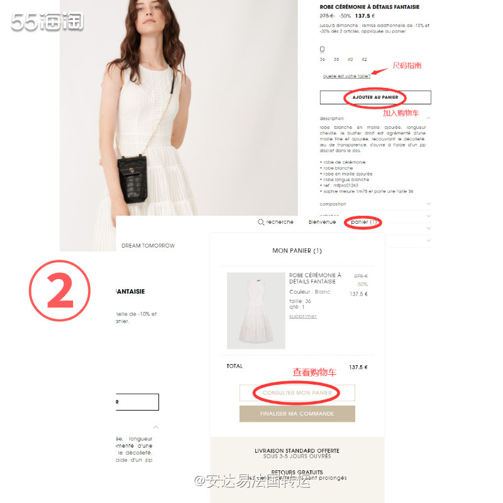Open the 'quelle est votre taille?' size guide
This screenshot has width=503, height=503.
346,76
